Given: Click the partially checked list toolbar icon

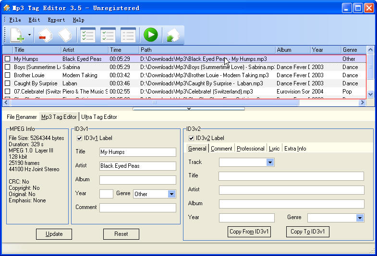Looking at the screenshot, I should (x=108, y=35).
